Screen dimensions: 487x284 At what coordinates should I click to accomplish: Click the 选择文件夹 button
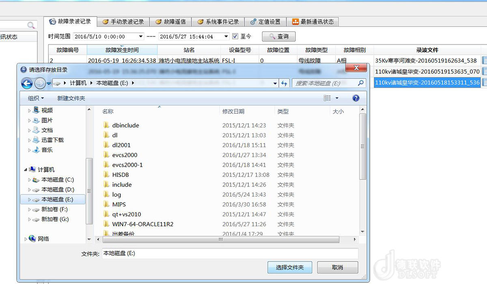290,267
